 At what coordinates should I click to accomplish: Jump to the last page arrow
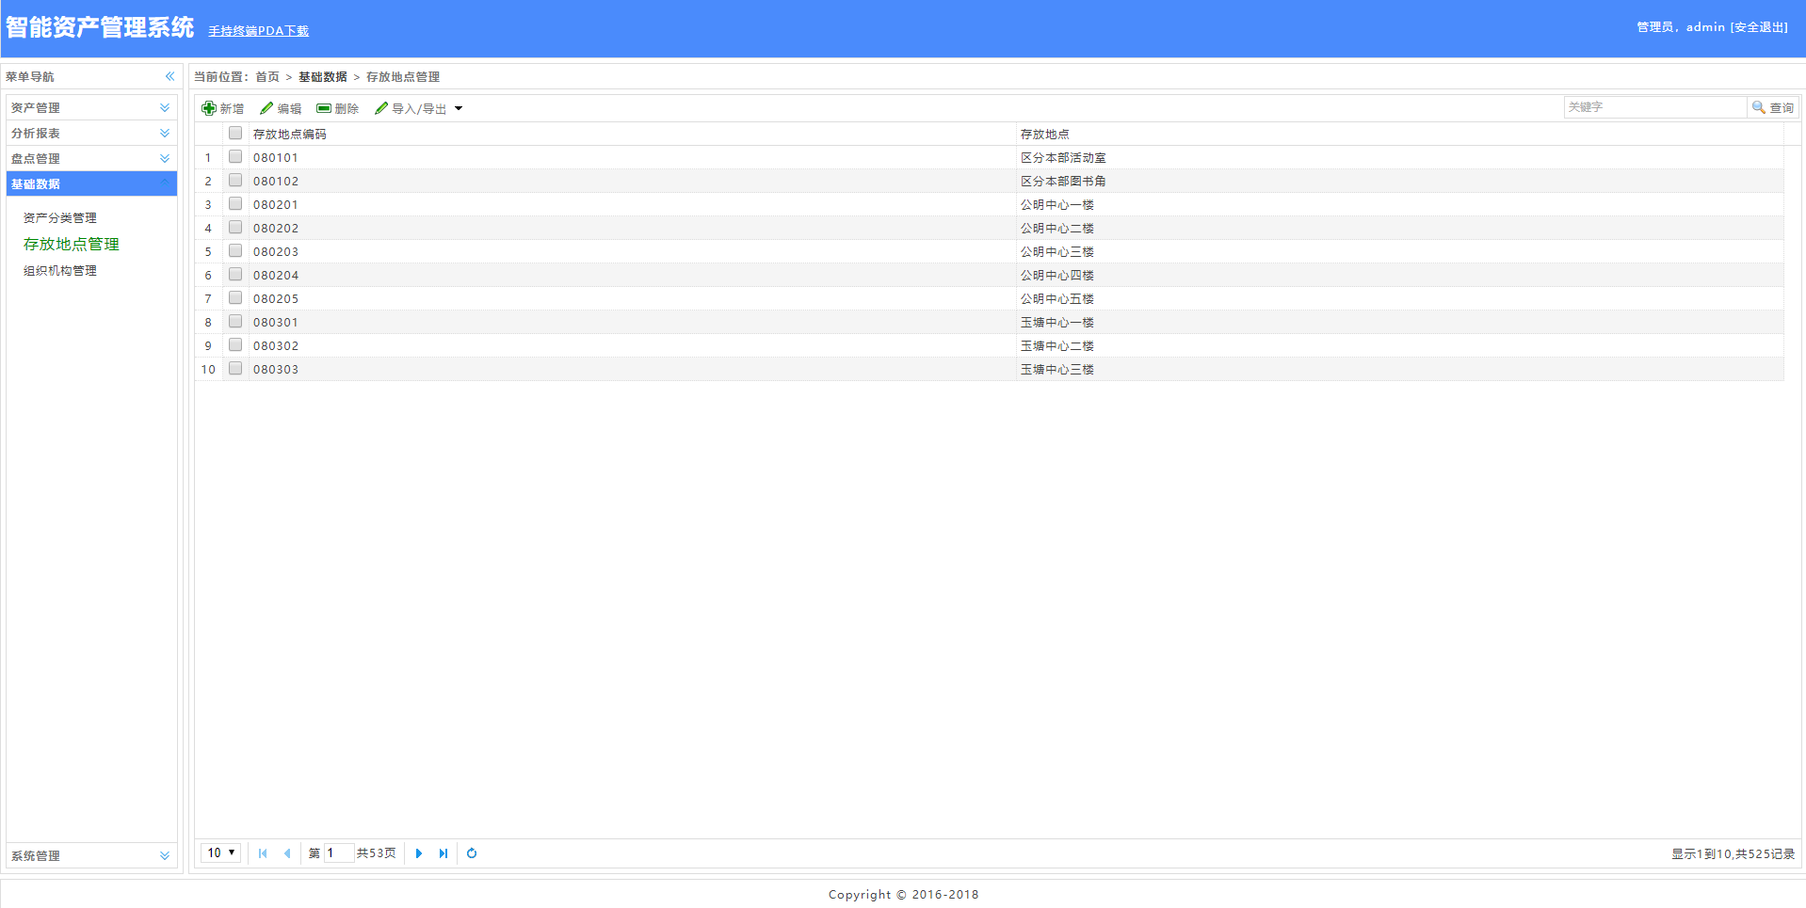(x=443, y=853)
